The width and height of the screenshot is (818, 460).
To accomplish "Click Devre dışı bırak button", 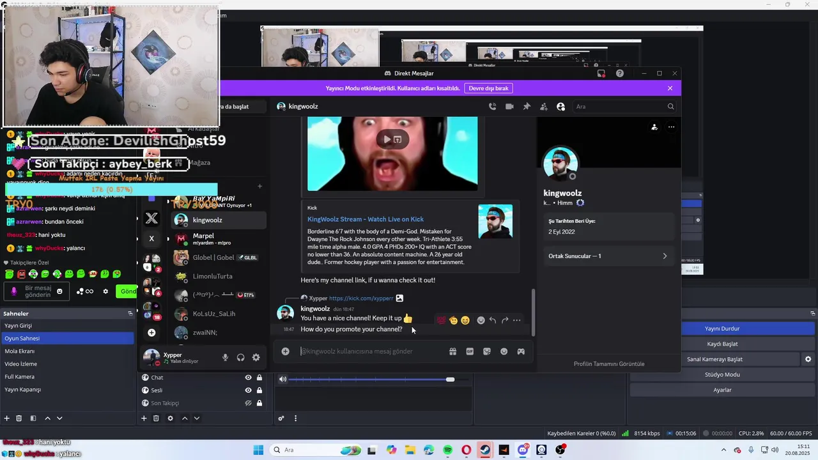I will 489,88.
